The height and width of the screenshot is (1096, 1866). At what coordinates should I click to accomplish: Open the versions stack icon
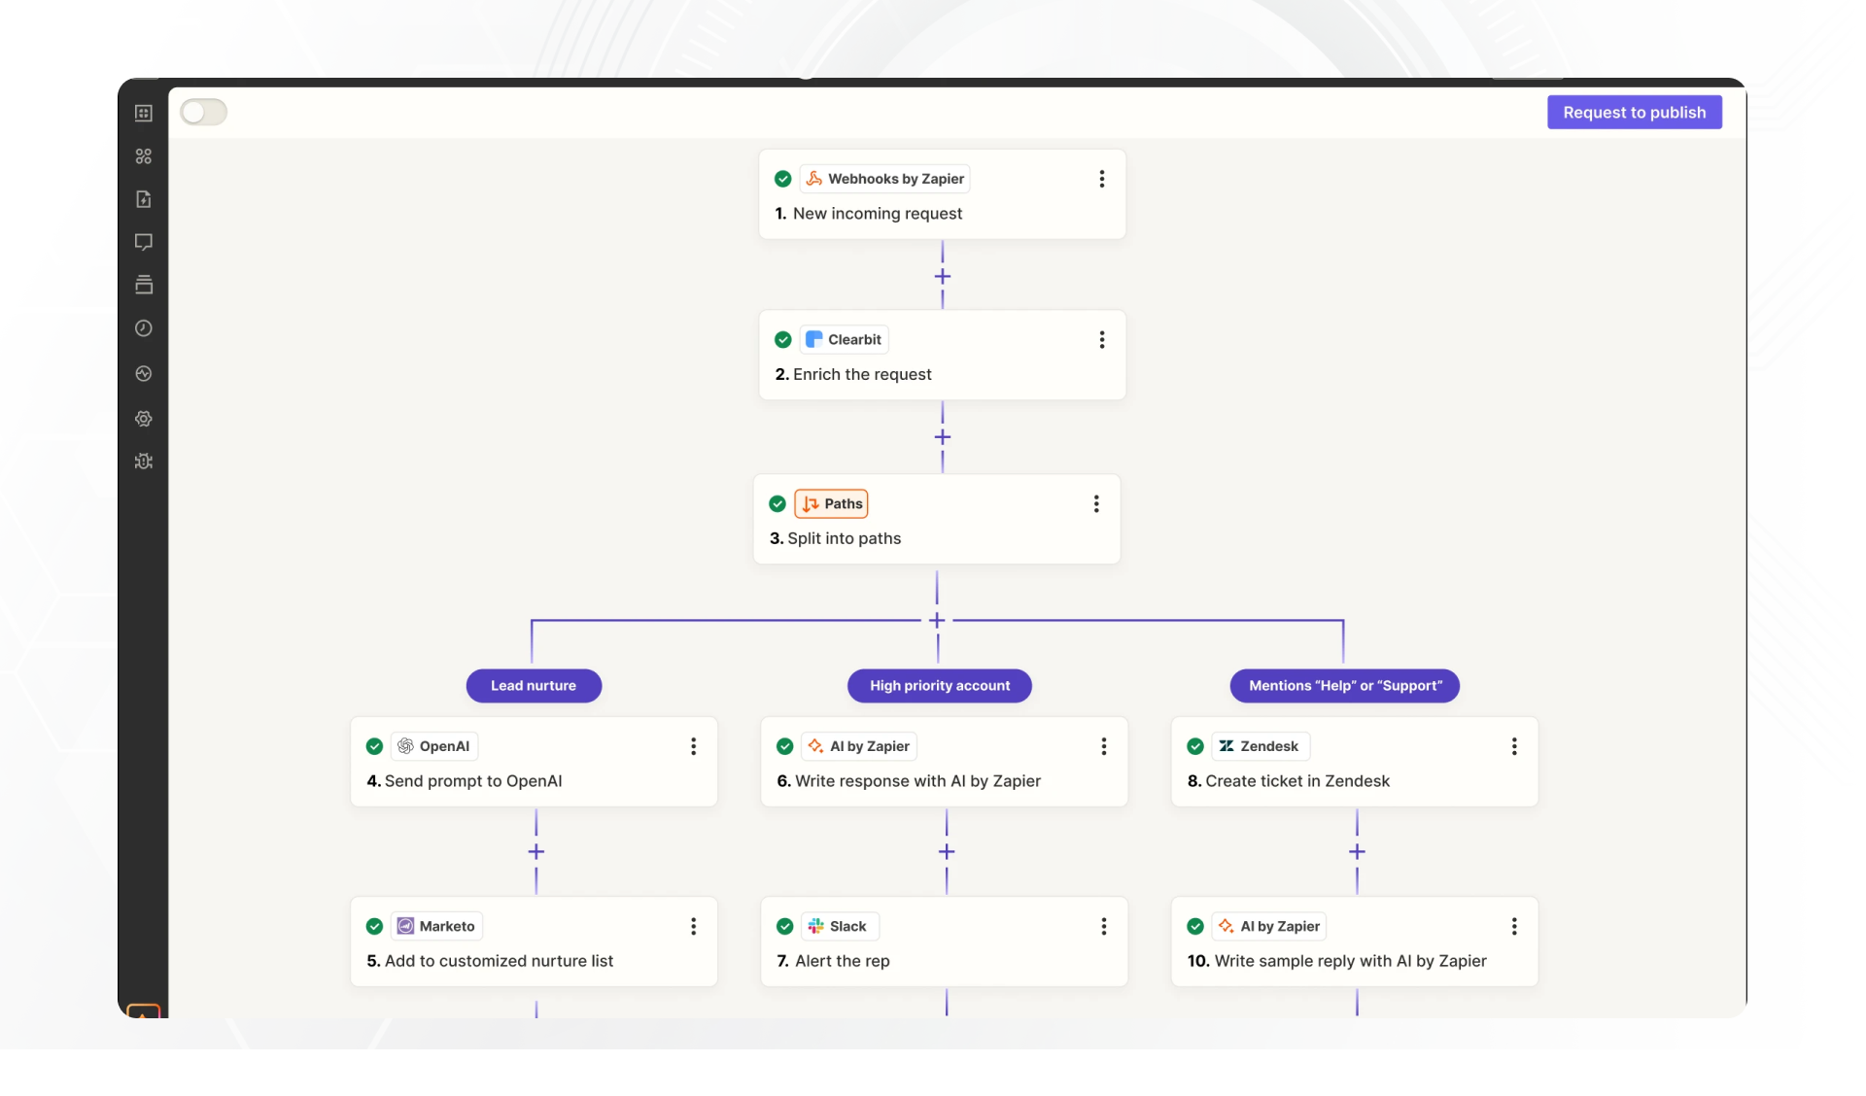[x=144, y=285]
